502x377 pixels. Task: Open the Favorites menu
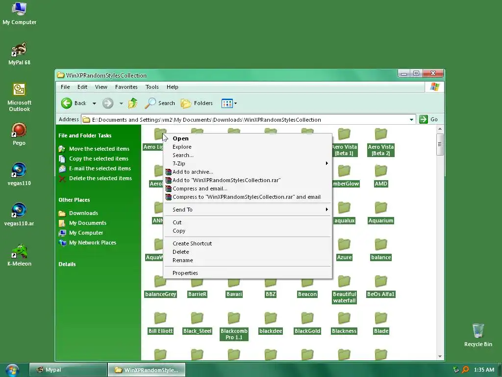click(126, 87)
